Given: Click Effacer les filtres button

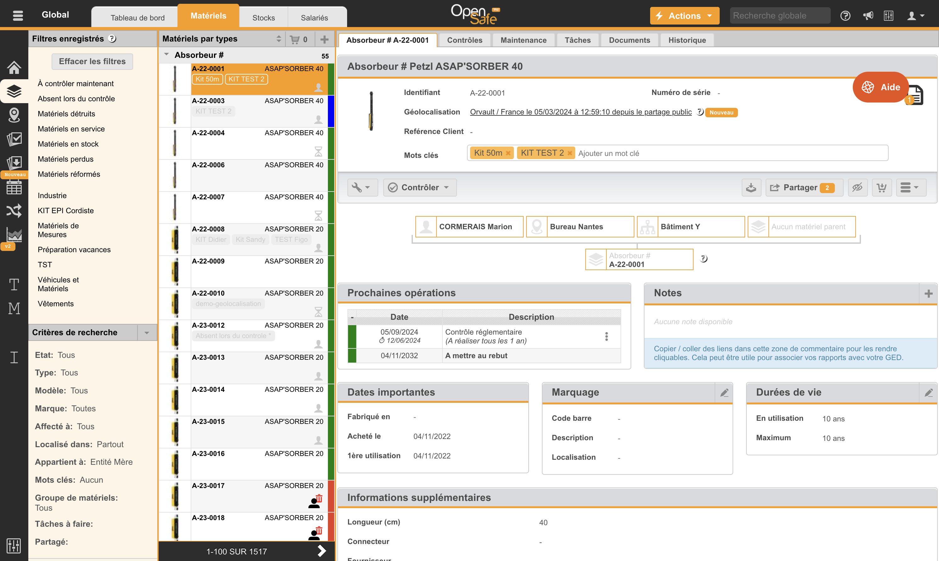Looking at the screenshot, I should [x=92, y=61].
